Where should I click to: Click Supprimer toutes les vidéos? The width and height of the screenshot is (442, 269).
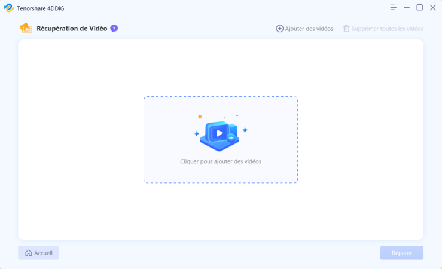[383, 29]
